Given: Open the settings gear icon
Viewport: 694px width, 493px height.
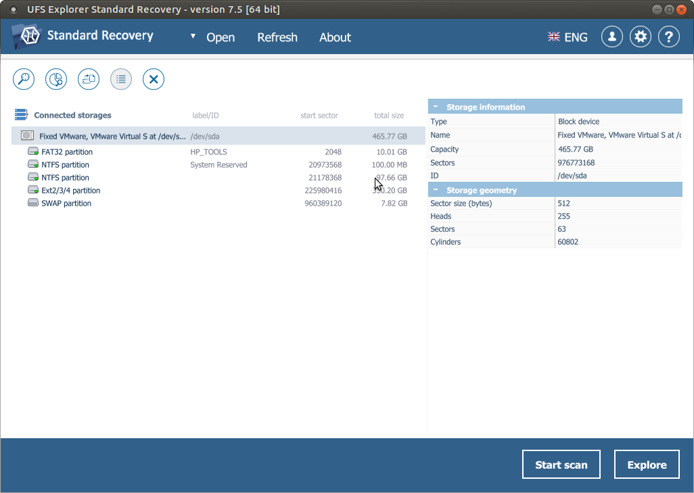Looking at the screenshot, I should (x=641, y=37).
